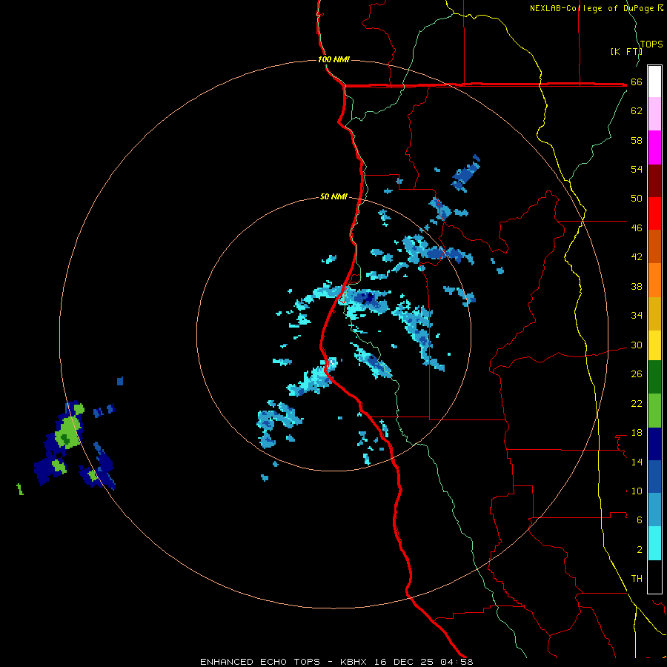The height and width of the screenshot is (667, 667).
Task: Click the 62 legend value
Action: 637,111
